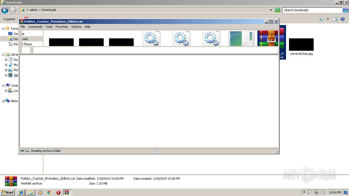The image size is (349, 196).
Task: Click the Local Disk drive icon
Action: pyautogui.click(x=10, y=91)
